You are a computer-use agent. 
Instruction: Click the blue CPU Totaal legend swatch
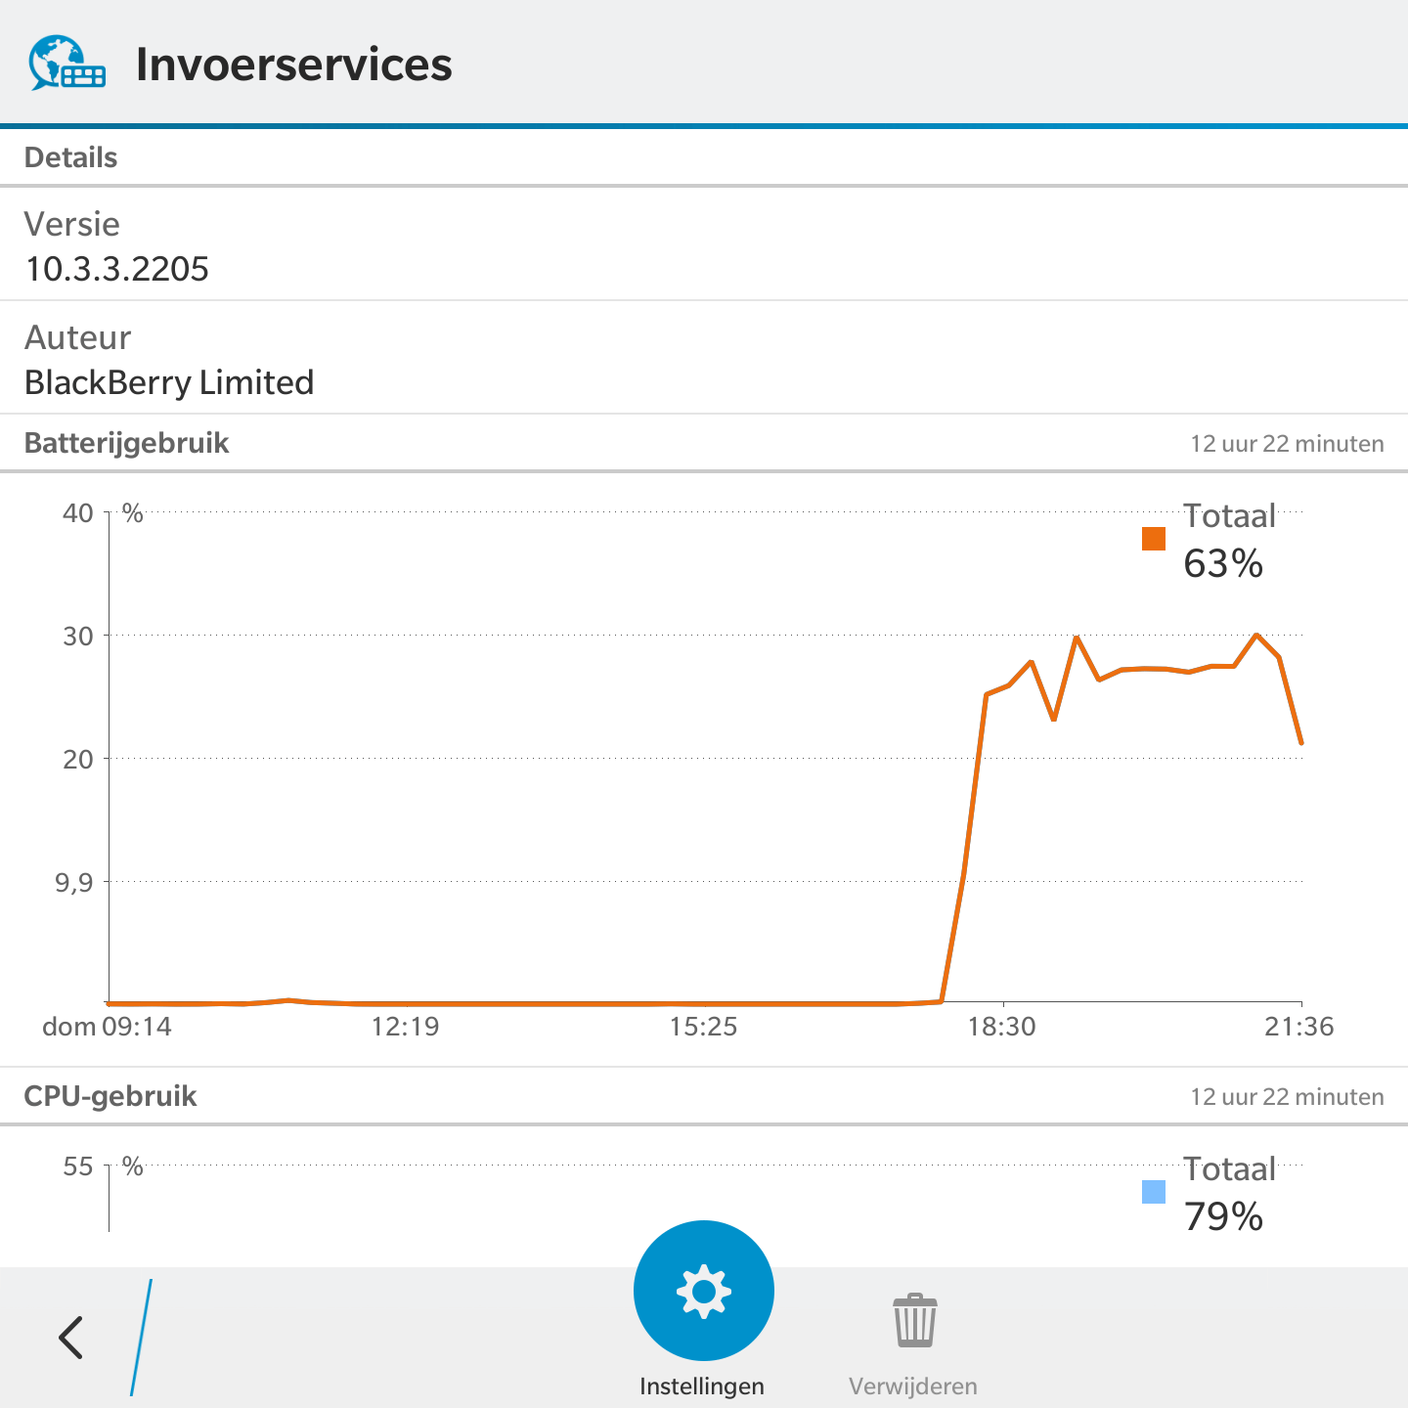[1154, 1192]
